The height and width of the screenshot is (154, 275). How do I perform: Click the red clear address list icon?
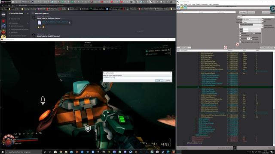tap(226, 47)
